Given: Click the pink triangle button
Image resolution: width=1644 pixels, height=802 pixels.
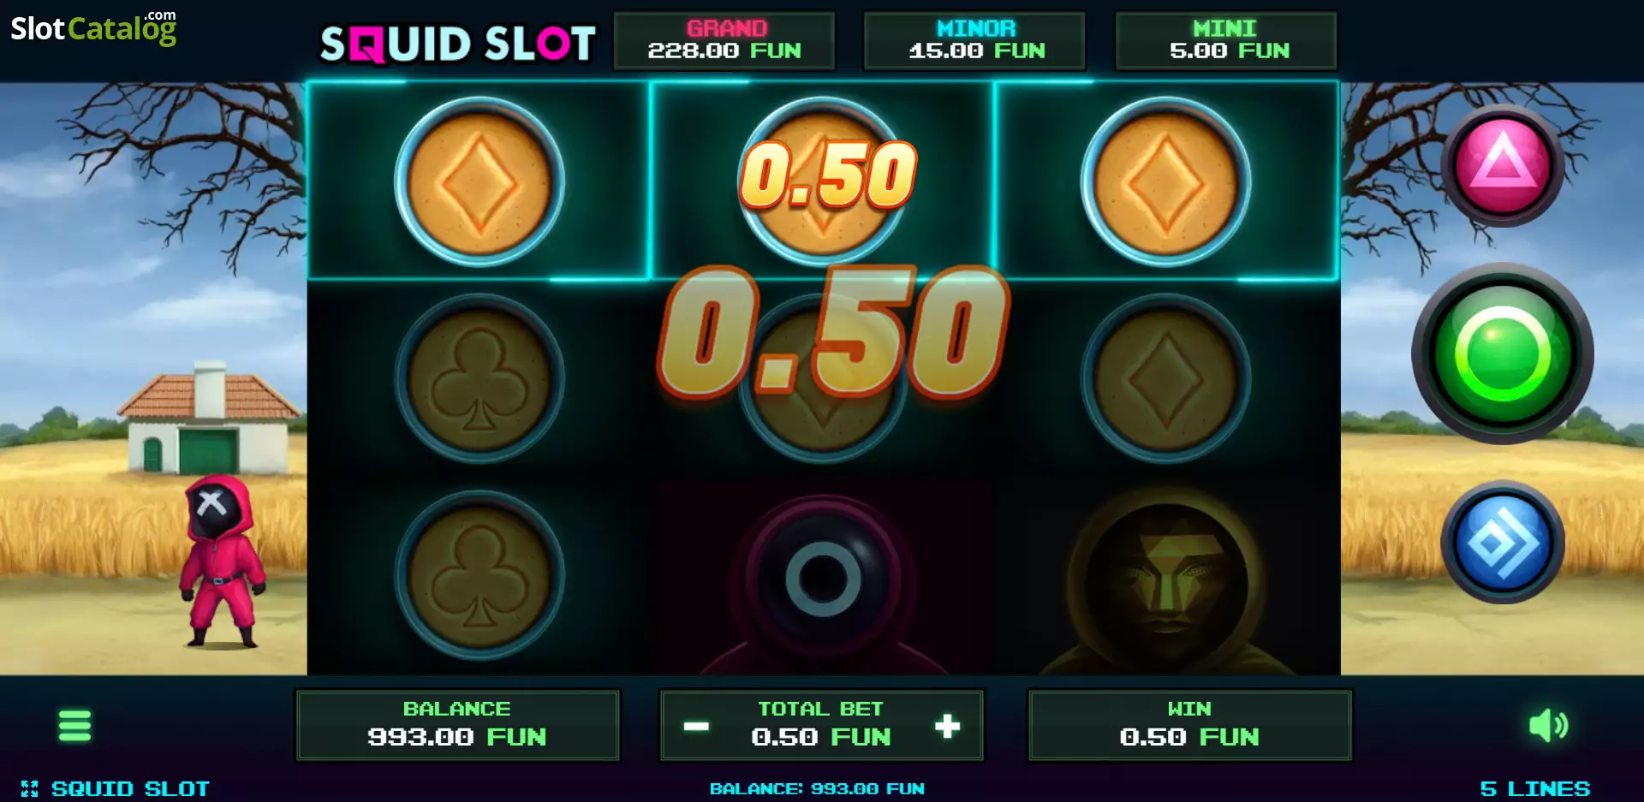Looking at the screenshot, I should [x=1503, y=165].
